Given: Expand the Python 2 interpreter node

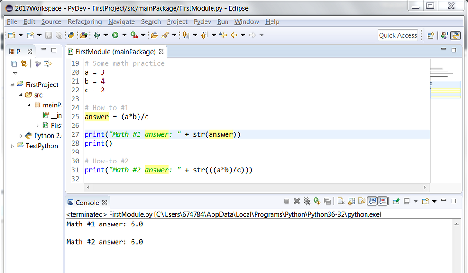Looking at the screenshot, I should pos(21,136).
